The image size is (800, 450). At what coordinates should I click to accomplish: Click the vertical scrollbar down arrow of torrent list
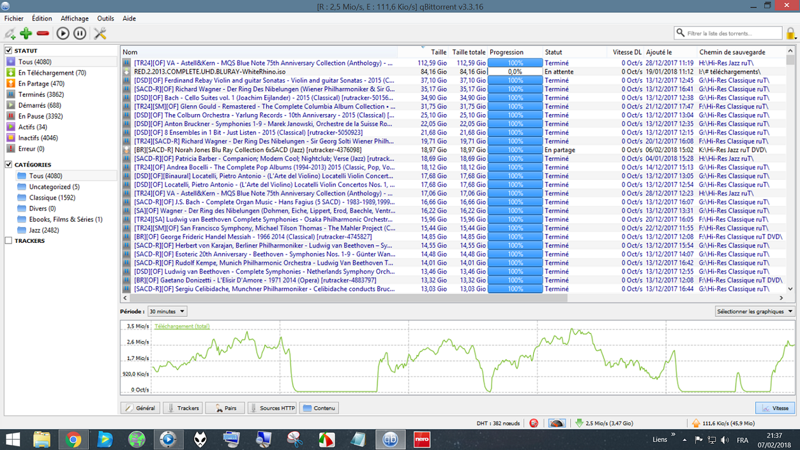tap(791, 289)
